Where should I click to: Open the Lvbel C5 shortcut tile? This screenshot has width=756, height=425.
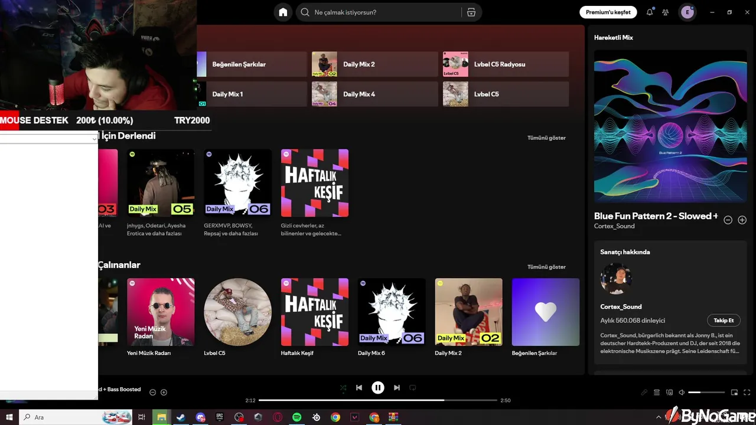(x=506, y=94)
